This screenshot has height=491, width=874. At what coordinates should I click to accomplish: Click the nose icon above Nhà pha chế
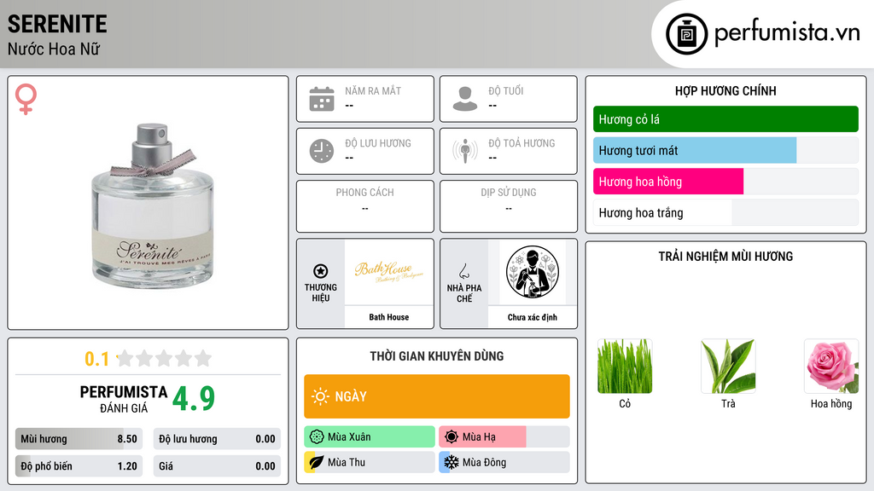coord(463,271)
